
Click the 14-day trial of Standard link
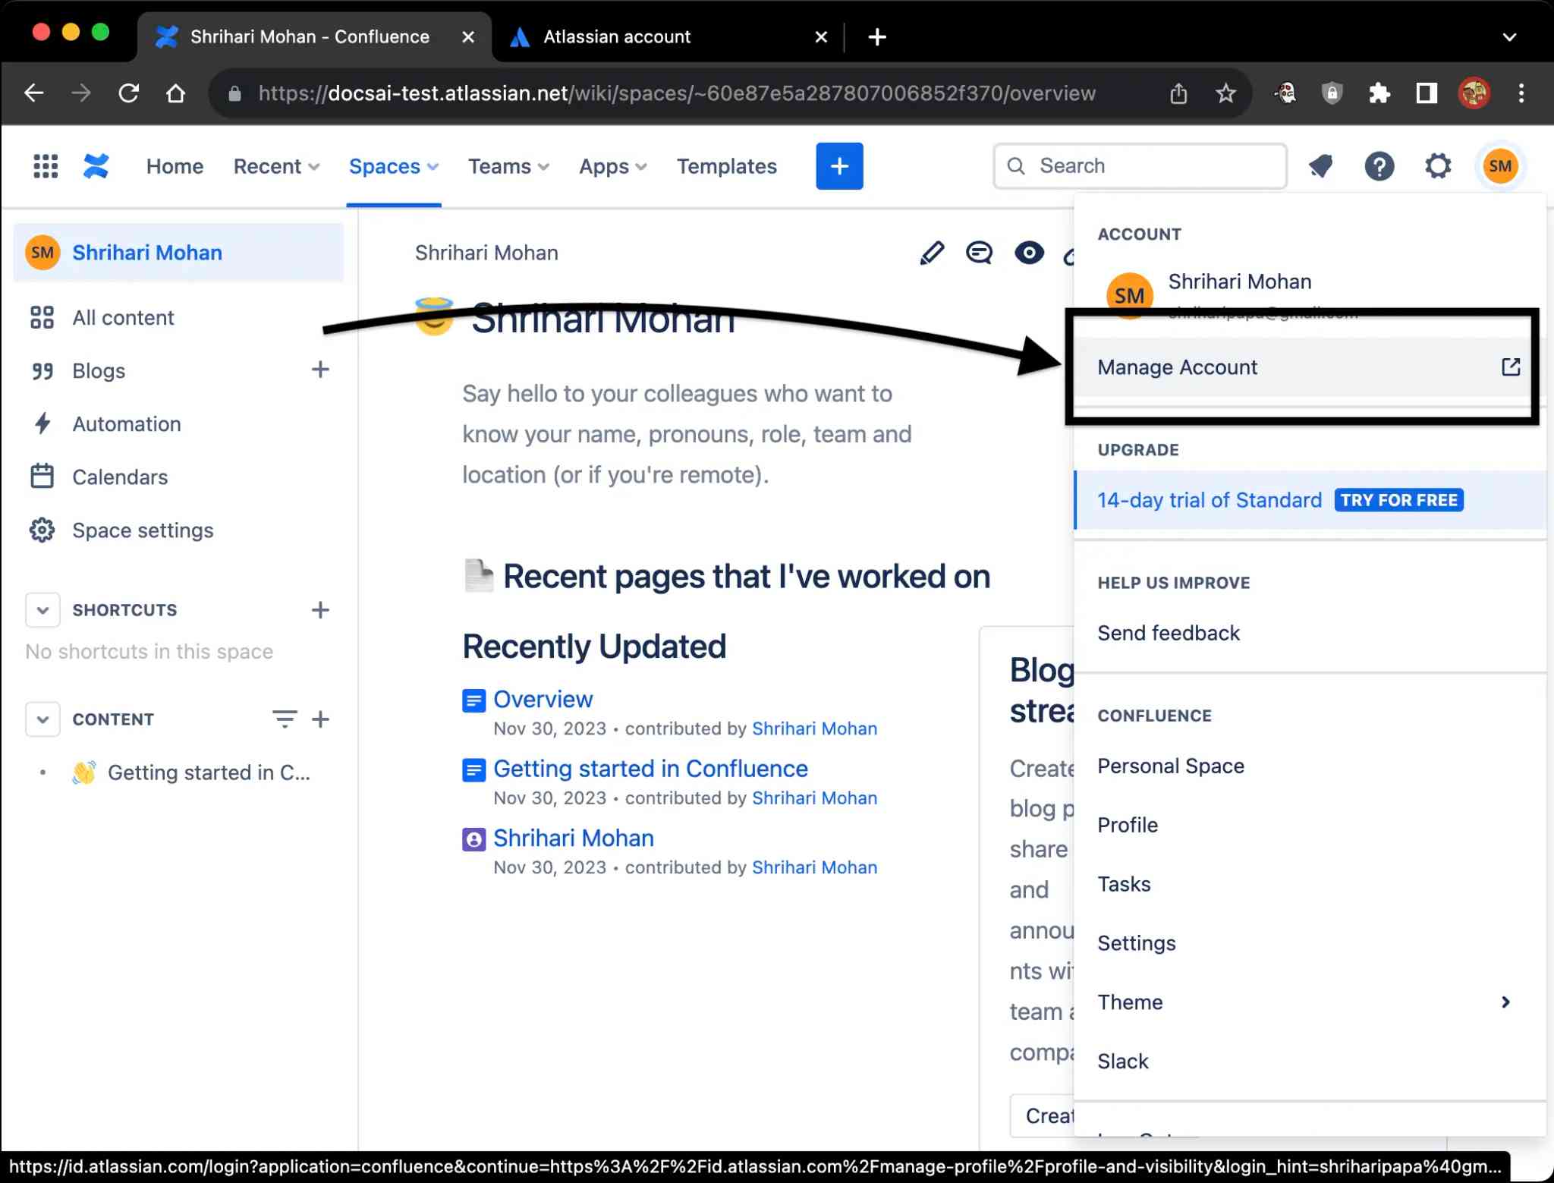(x=1209, y=500)
